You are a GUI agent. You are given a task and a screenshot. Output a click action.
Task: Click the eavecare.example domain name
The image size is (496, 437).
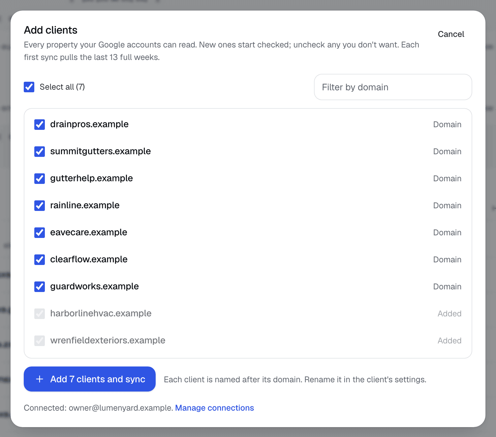pyautogui.click(x=89, y=232)
